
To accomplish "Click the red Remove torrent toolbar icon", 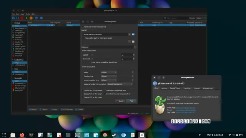I will (x=22, y=18).
